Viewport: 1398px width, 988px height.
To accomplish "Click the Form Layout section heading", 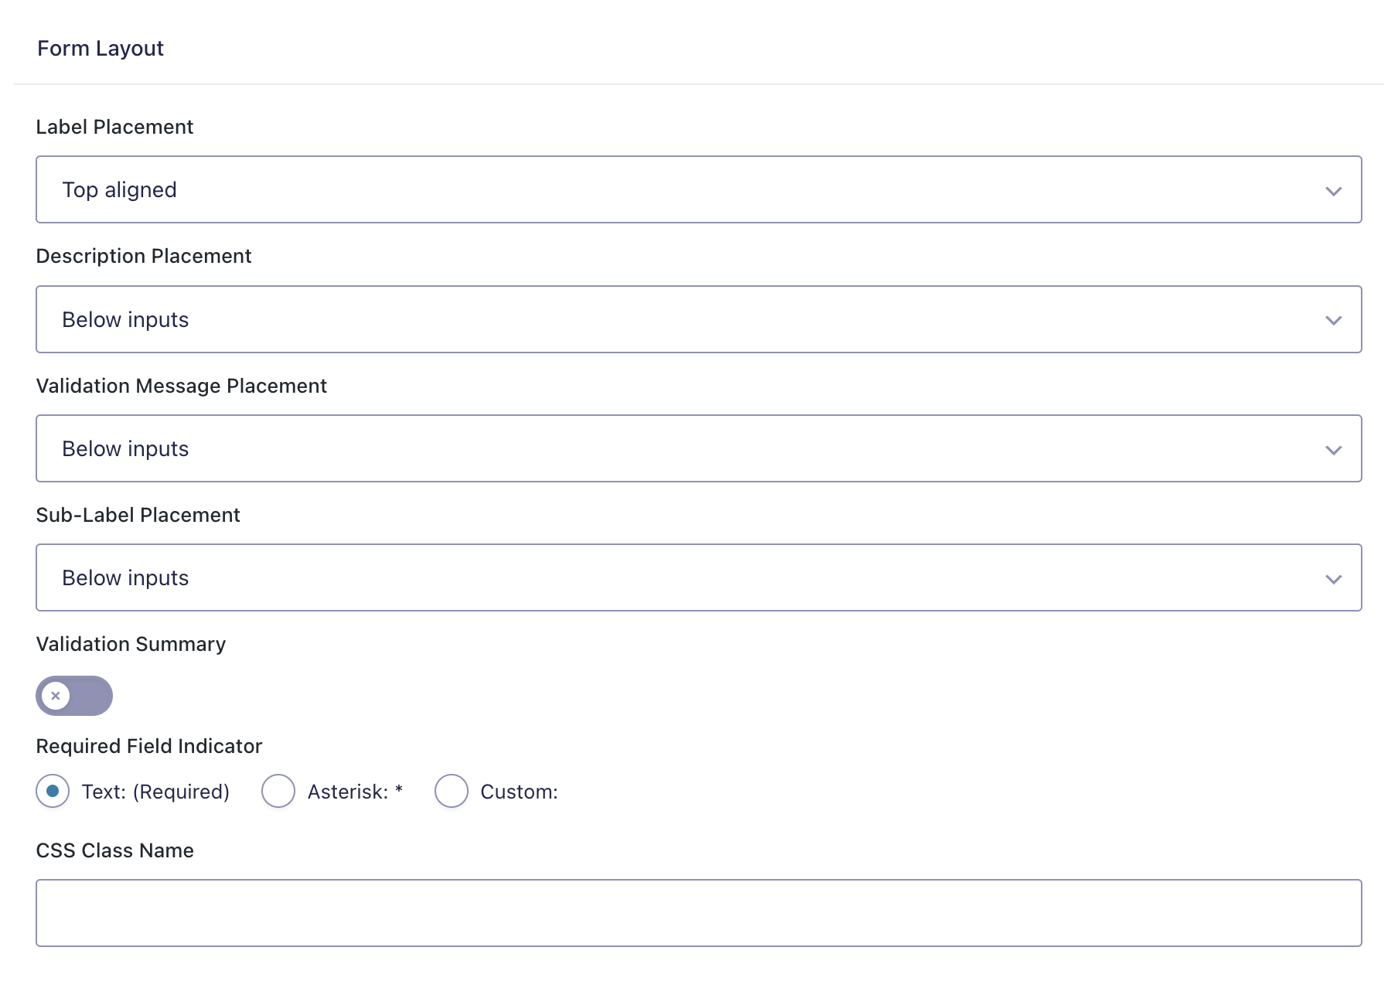I will click(101, 49).
